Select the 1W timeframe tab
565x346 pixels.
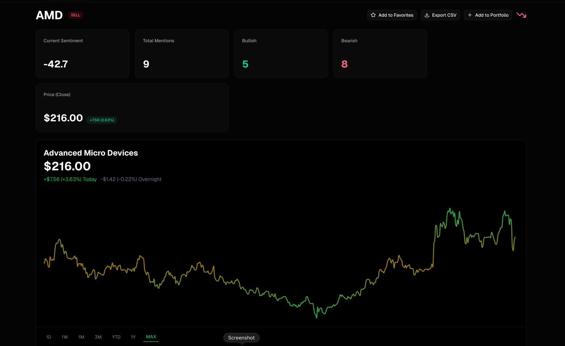65,337
